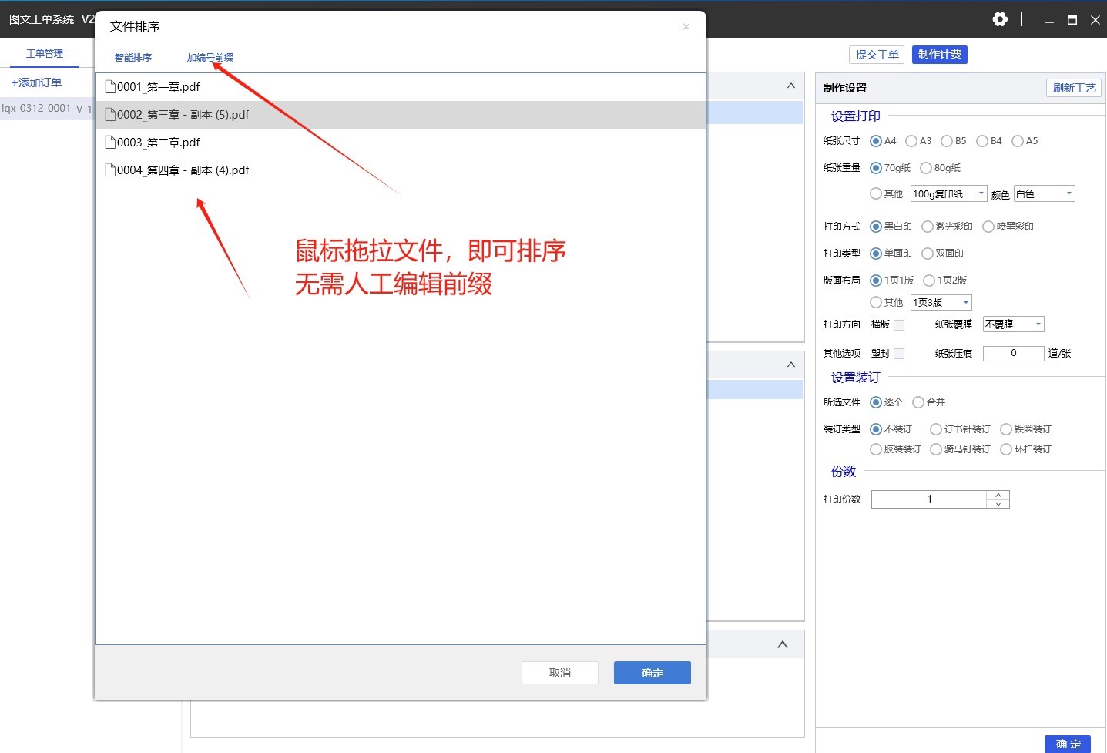This screenshot has width=1107, height=753.
Task: Decrease 打印份数 with the down arrow
Action: [998, 504]
